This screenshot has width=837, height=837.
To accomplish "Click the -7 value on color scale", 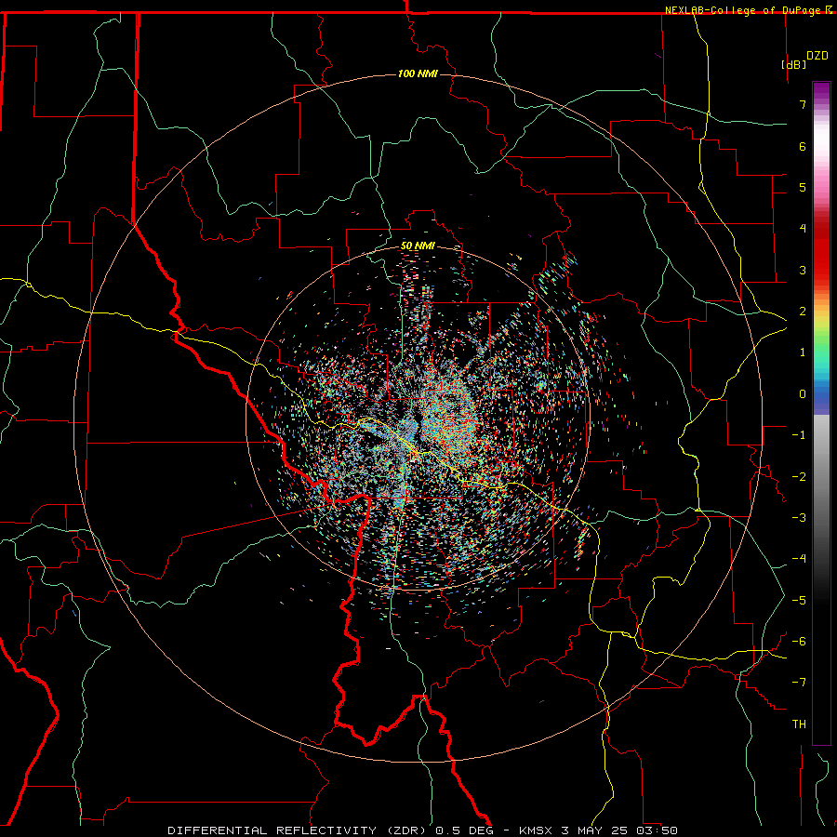I will [799, 683].
